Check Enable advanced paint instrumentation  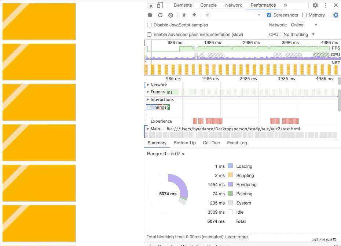click(149, 35)
